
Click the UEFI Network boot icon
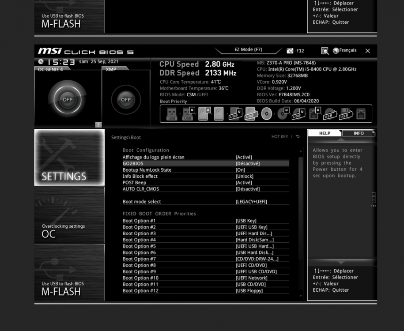pyautogui.click(x=314, y=113)
